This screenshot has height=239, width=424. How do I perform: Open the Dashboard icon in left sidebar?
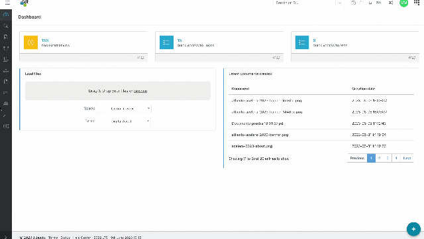point(6,15)
